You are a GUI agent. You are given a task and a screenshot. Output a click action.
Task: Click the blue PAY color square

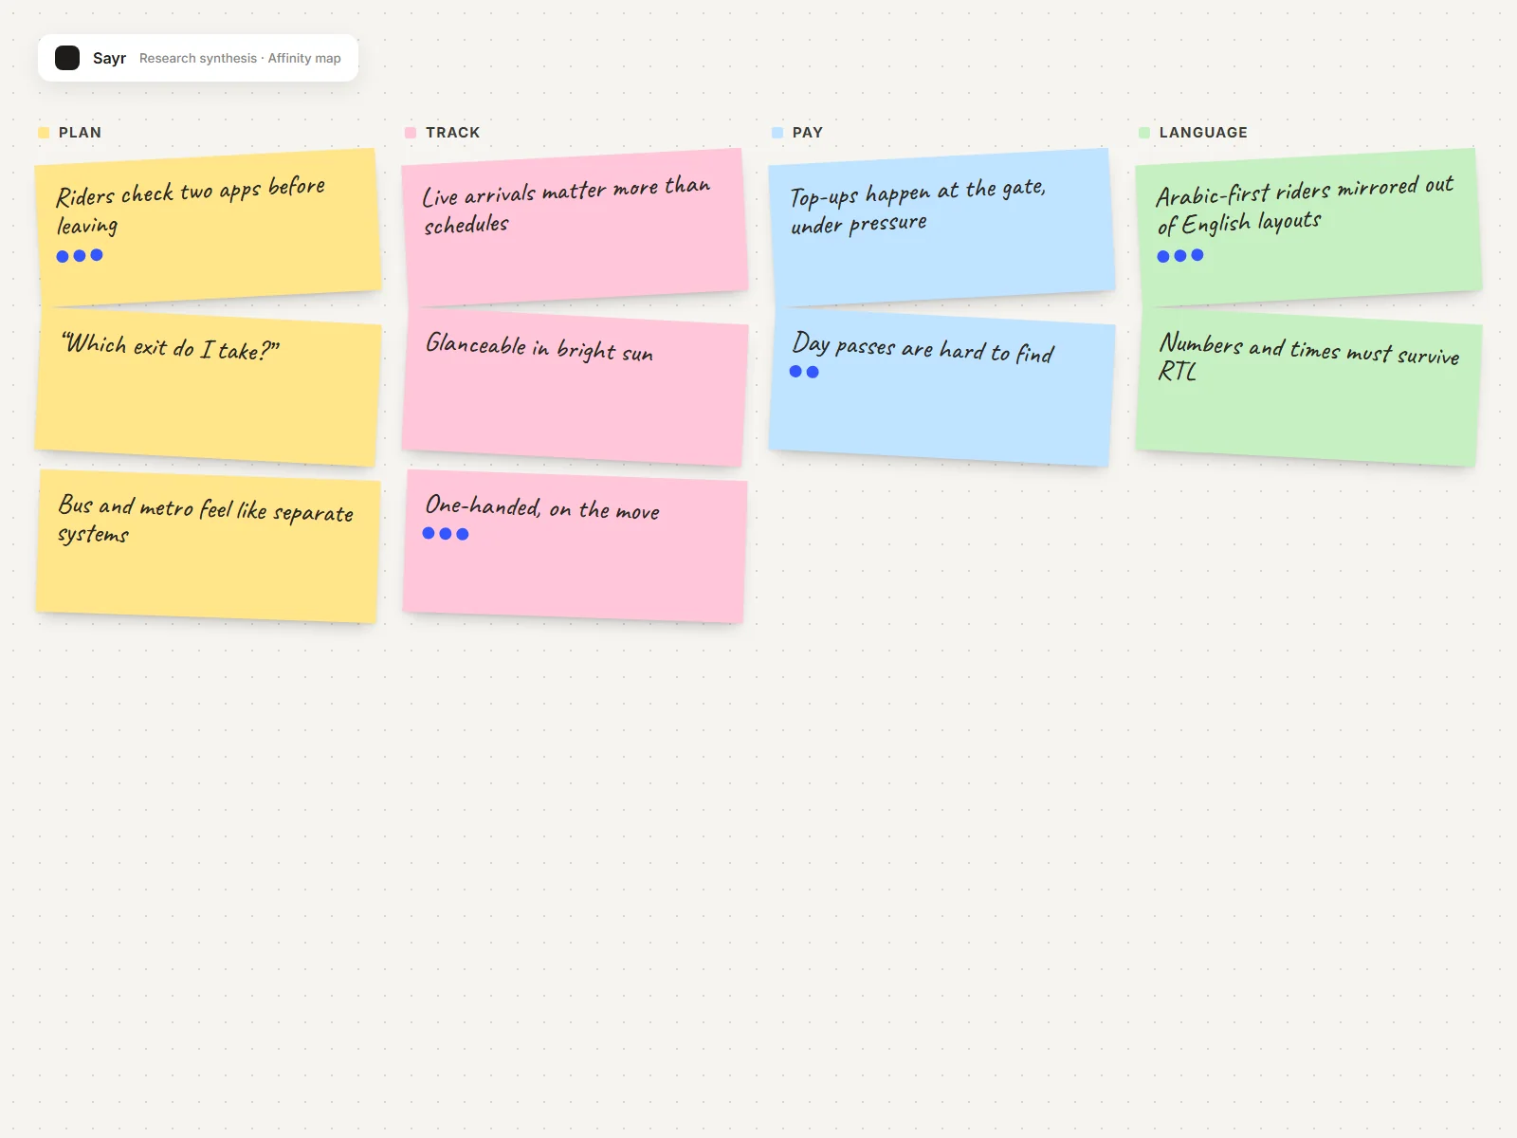point(777,133)
